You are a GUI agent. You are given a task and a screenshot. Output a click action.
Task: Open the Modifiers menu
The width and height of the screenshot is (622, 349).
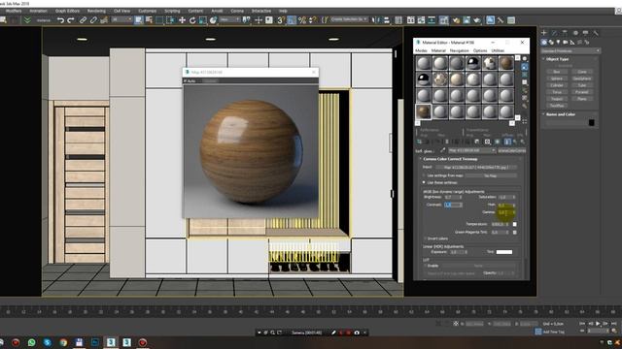coord(14,11)
